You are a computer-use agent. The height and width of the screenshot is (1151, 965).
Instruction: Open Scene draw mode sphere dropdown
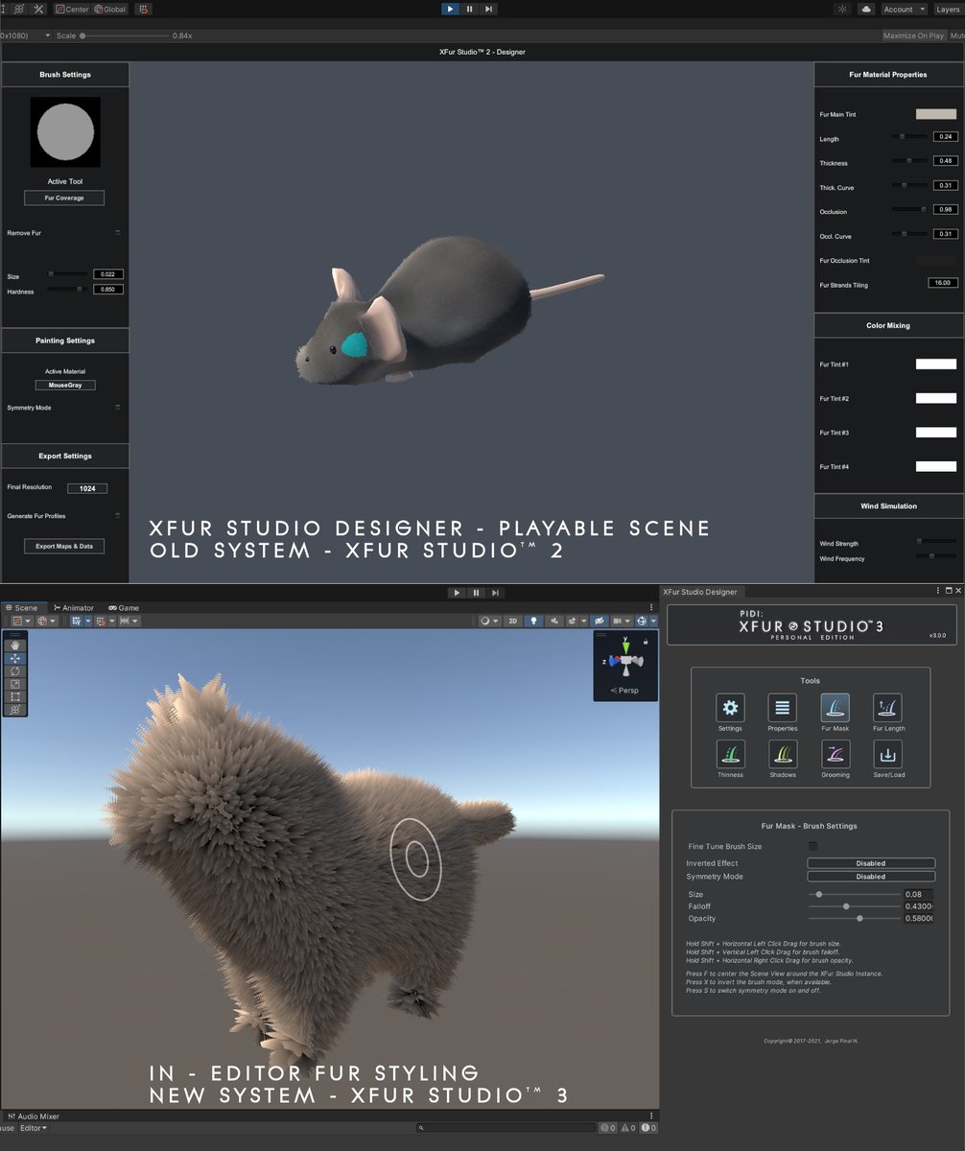(x=488, y=621)
